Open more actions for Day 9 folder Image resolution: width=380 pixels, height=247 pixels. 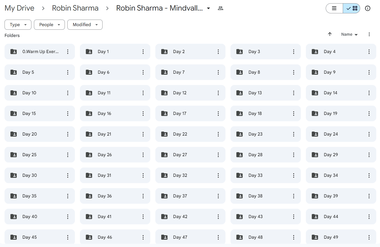point(369,72)
